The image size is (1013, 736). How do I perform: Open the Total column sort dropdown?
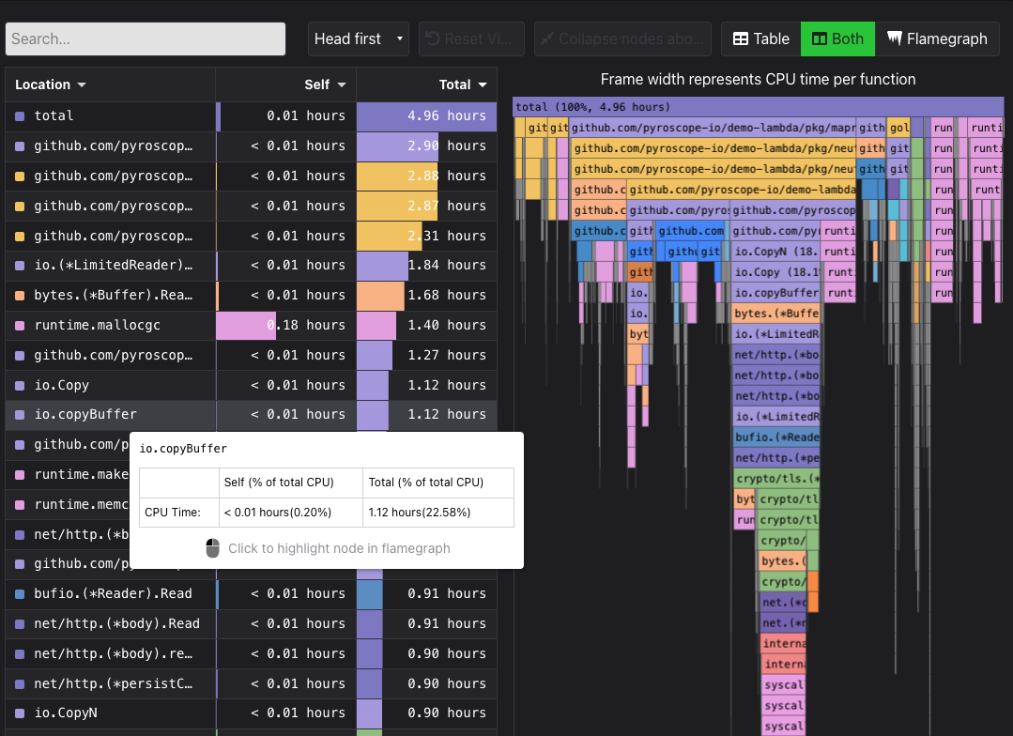click(485, 84)
